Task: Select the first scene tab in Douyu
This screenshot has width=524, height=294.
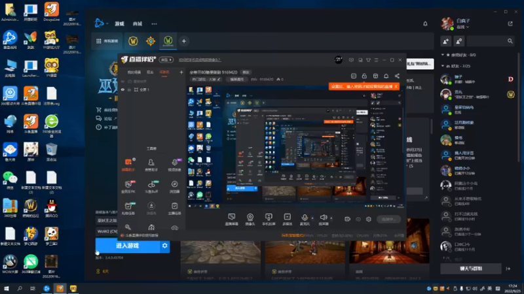Action: (x=134, y=72)
